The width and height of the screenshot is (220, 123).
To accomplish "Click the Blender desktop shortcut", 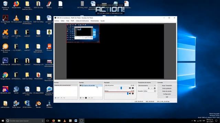I will (x=38, y=104).
